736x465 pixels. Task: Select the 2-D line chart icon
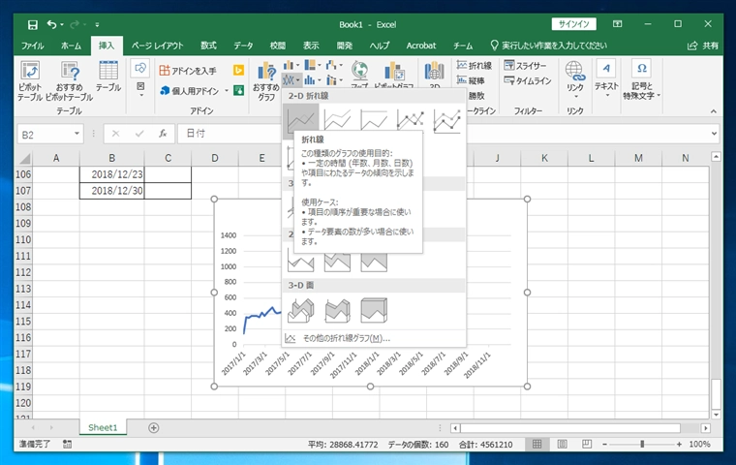301,119
